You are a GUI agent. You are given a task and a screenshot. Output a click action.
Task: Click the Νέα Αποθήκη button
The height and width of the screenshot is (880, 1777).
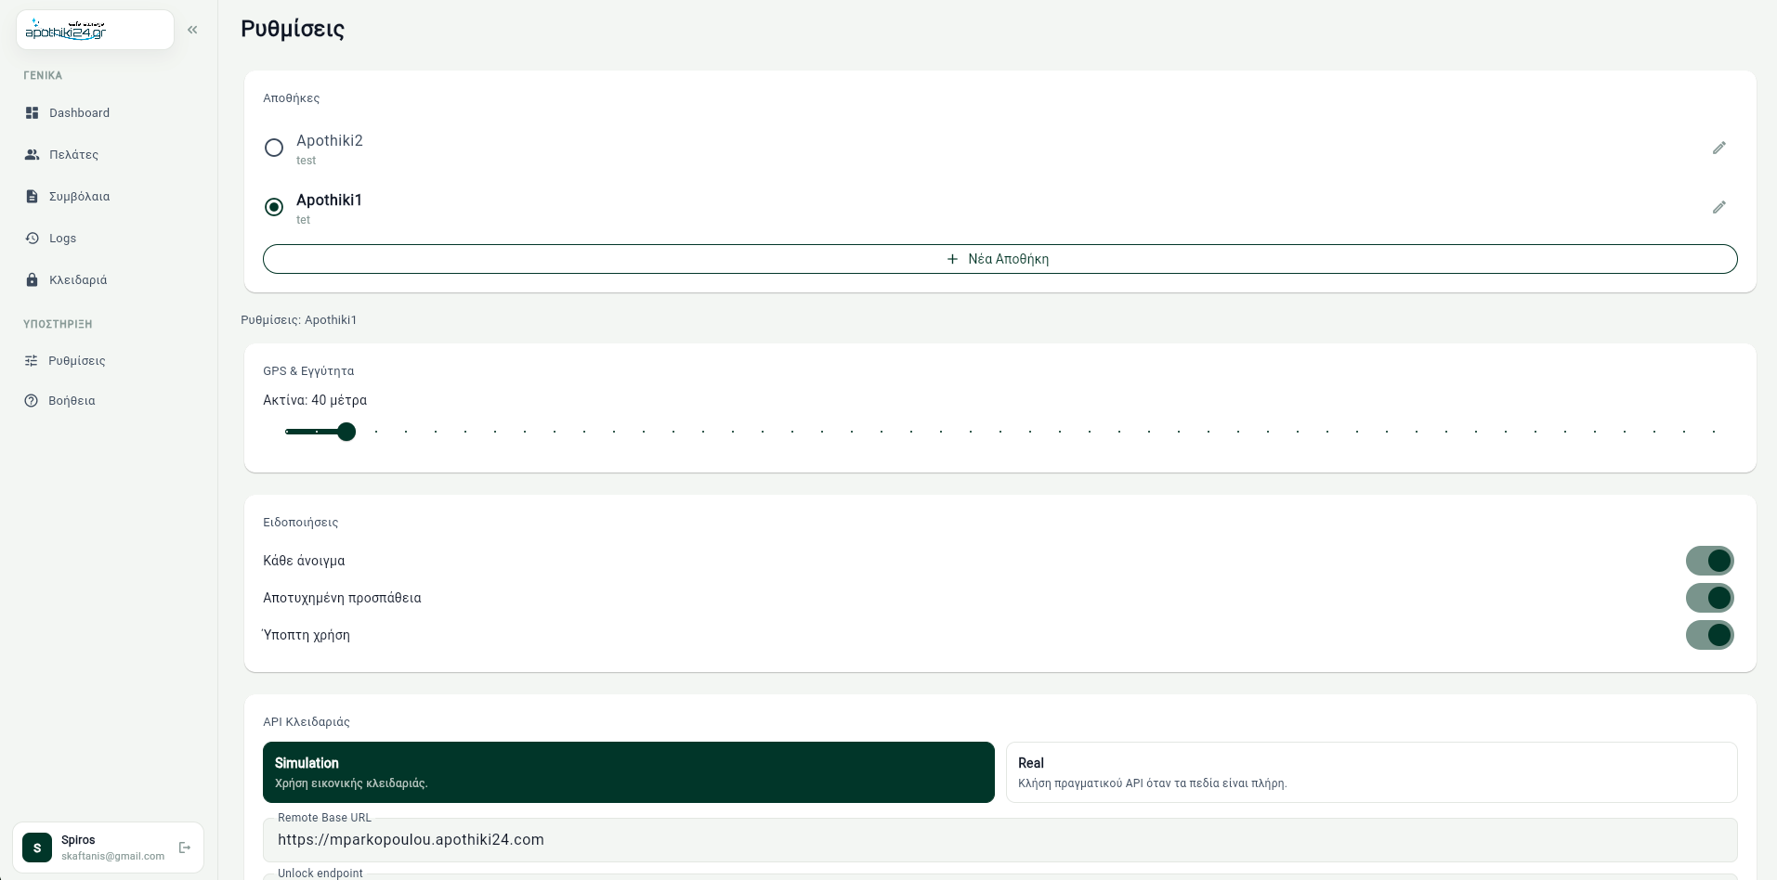pyautogui.click(x=1000, y=259)
